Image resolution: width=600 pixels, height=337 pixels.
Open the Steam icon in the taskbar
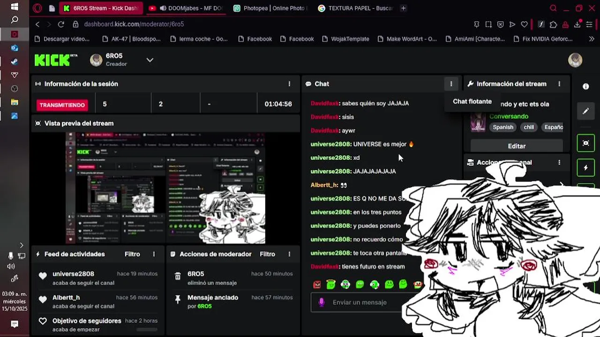(15, 61)
